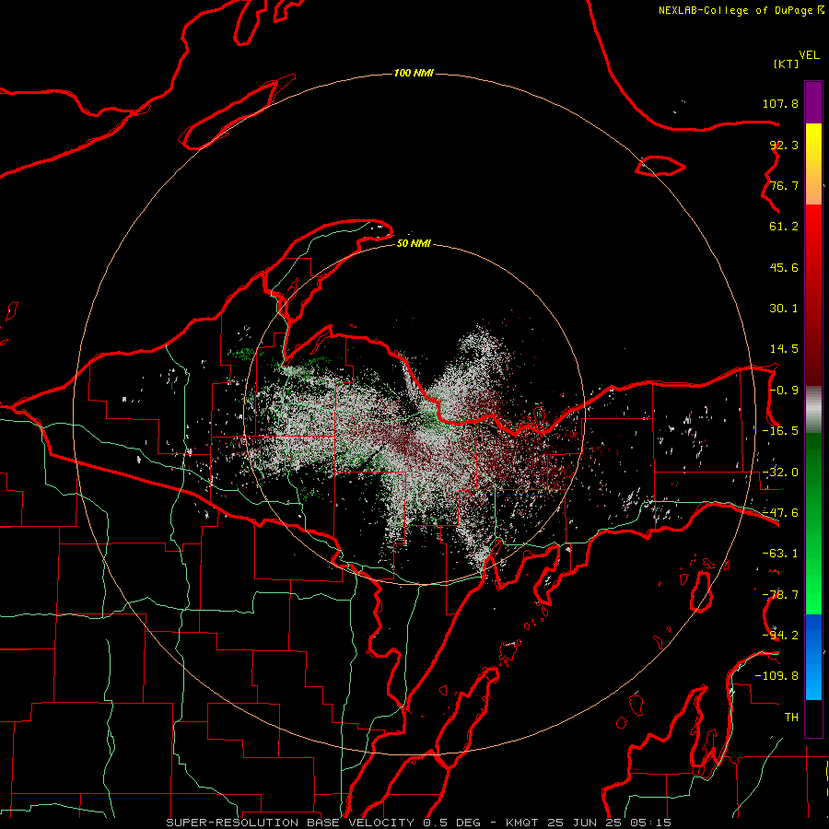Click the -63.1 velocity scale value
This screenshot has width=829, height=829.
(x=780, y=554)
